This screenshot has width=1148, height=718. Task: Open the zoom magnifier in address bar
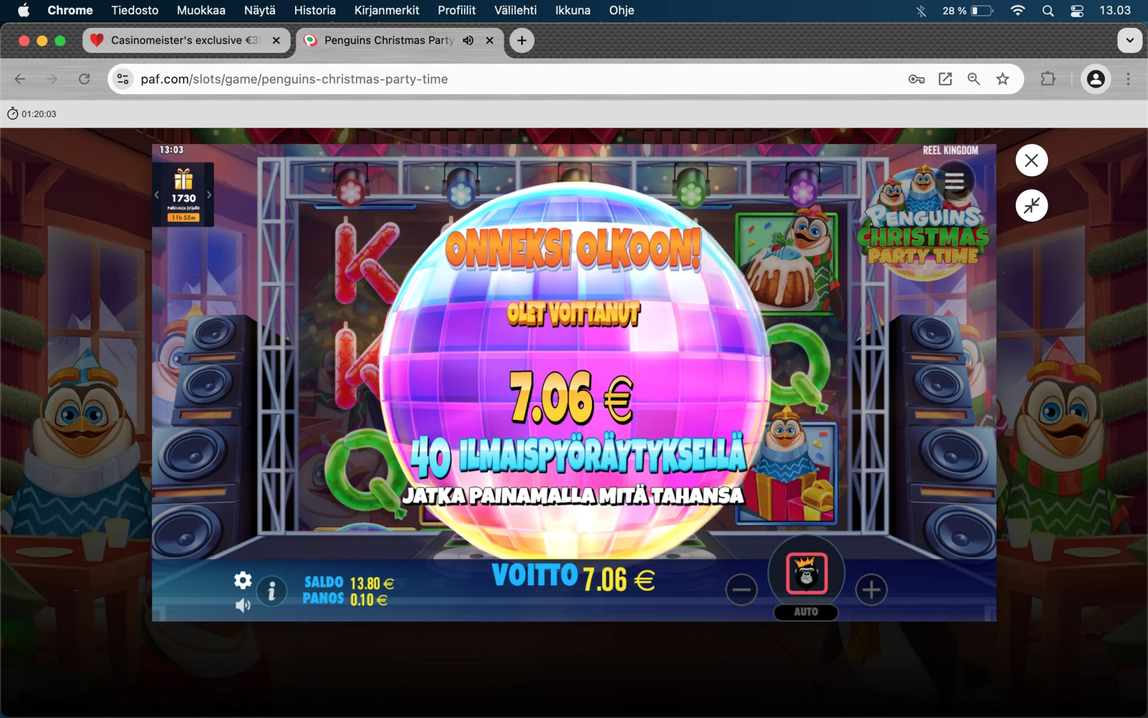tap(974, 79)
